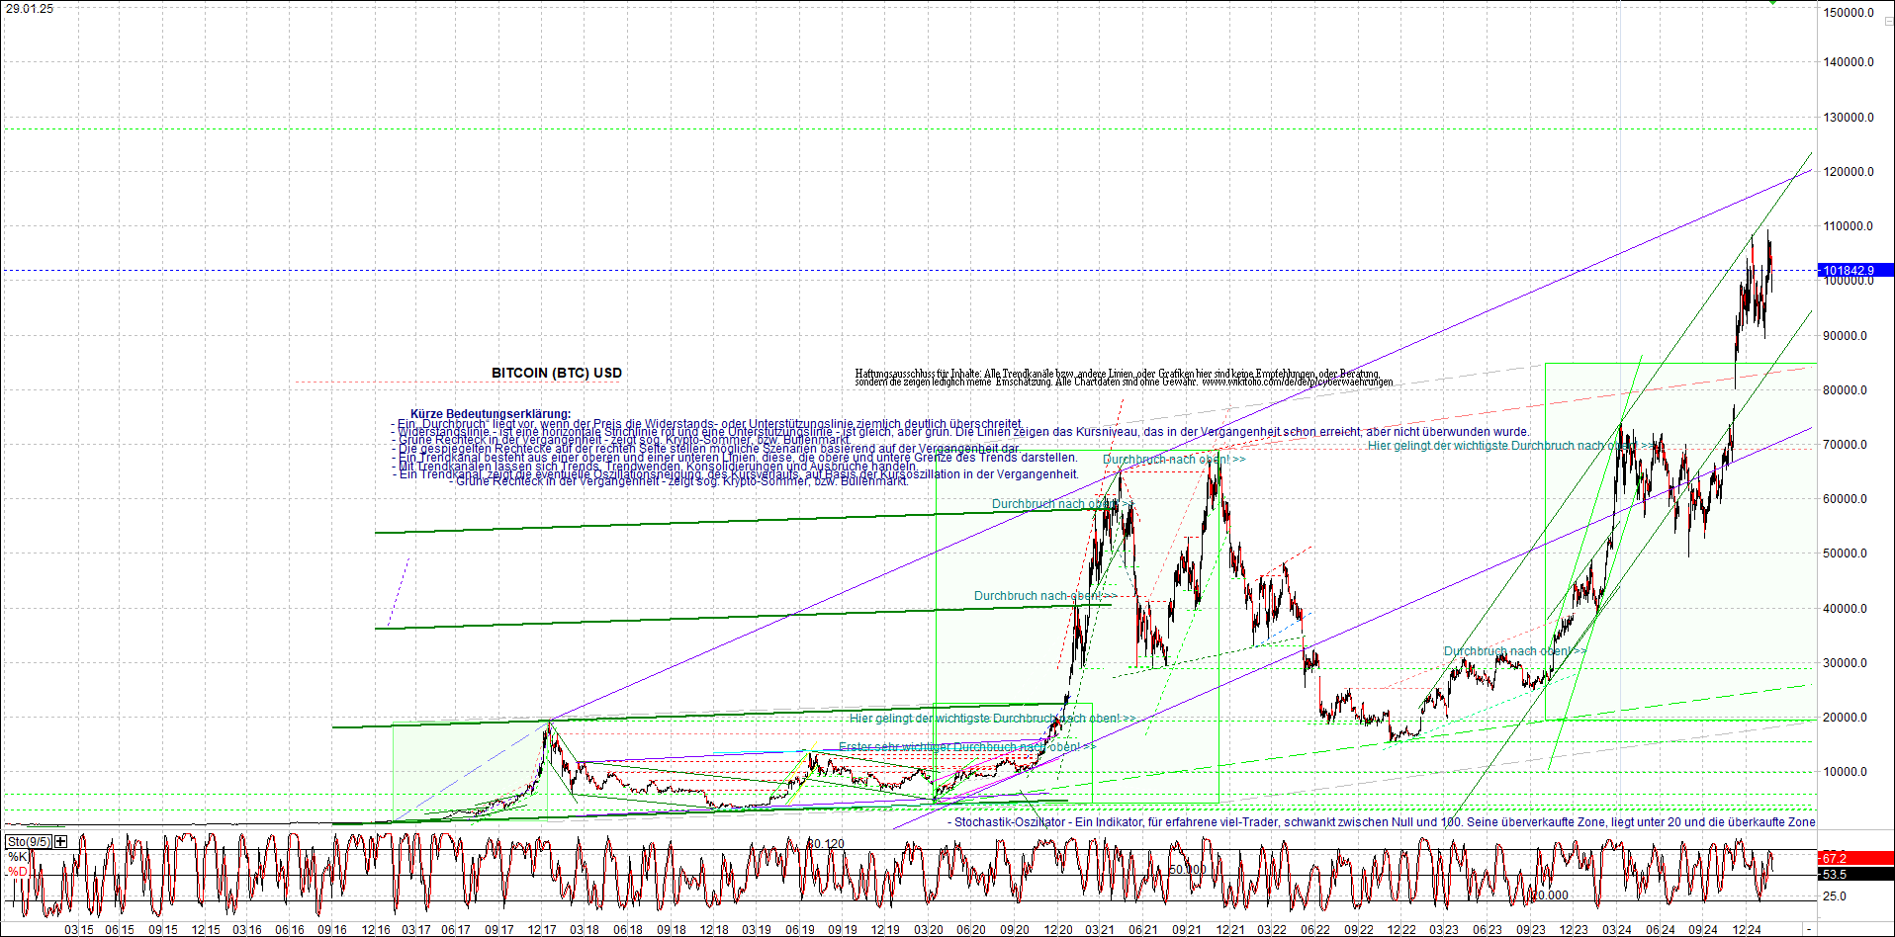This screenshot has width=1895, height=937.
Task: Click the Kürze Bedeutungserklärung heading
Action: coord(491,414)
